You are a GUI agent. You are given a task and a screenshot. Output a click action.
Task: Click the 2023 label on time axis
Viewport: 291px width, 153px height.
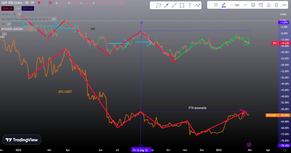click(219, 150)
